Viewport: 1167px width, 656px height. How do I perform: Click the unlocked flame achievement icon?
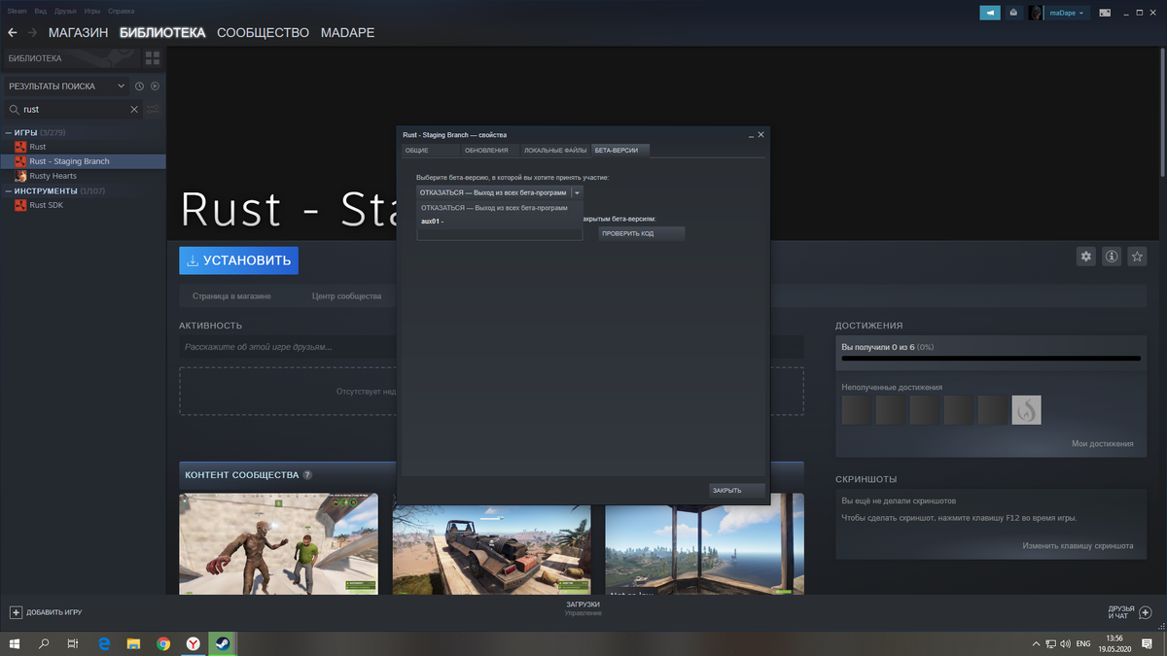[x=1026, y=410]
